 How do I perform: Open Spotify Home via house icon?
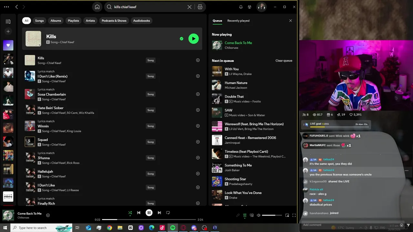97,7
